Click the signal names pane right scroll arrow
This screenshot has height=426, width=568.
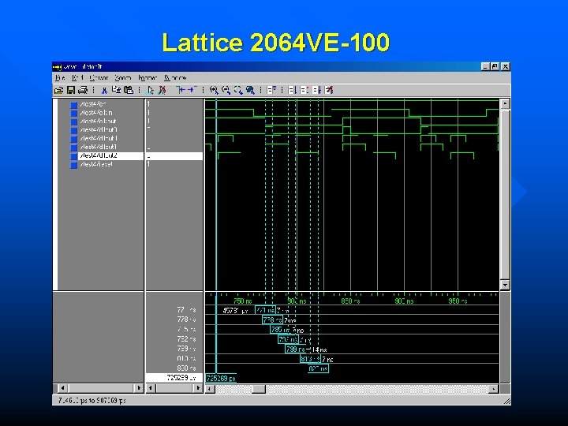point(139,388)
